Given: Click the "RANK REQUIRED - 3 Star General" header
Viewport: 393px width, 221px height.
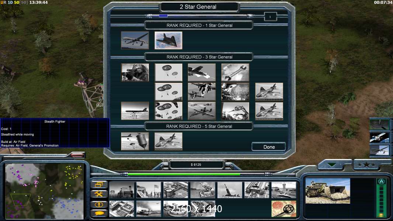Looking at the screenshot, I should [x=199, y=57].
